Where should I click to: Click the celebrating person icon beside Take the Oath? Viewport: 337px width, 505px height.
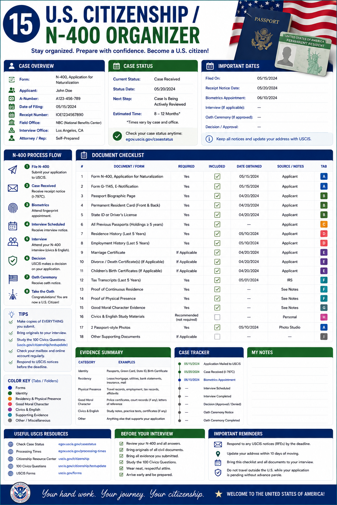click(x=13, y=295)
